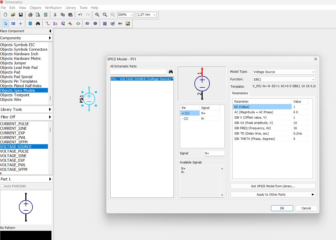Select the Place Text (ABC) tool
The width and height of the screenshot is (336, 240).
120,24
